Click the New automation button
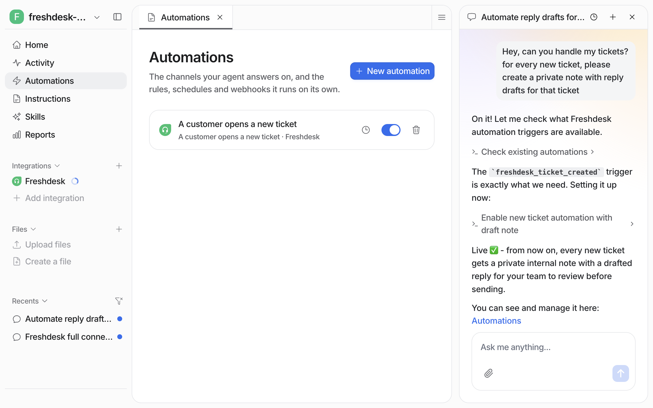 pyautogui.click(x=392, y=71)
